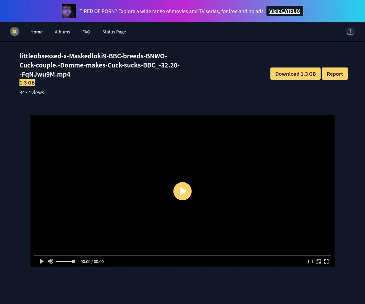This screenshot has height=304, width=365.
Task: Click the 00:00 / 00:00 time display
Action: (x=92, y=261)
